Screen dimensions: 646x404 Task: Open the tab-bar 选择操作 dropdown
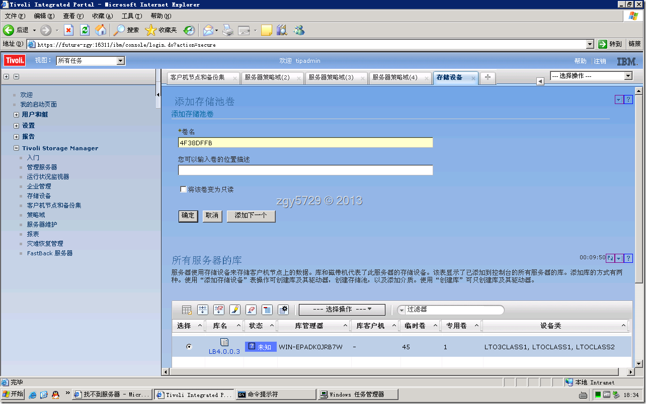click(x=591, y=76)
